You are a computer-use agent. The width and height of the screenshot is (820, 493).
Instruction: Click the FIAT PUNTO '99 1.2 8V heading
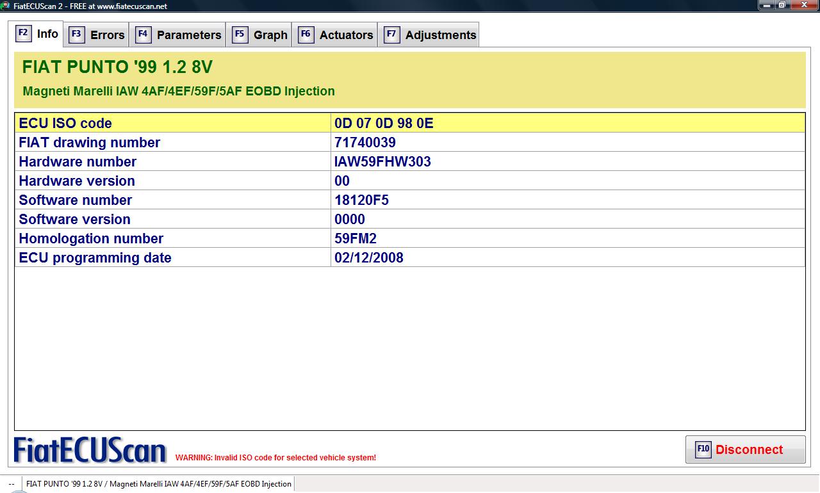click(117, 67)
